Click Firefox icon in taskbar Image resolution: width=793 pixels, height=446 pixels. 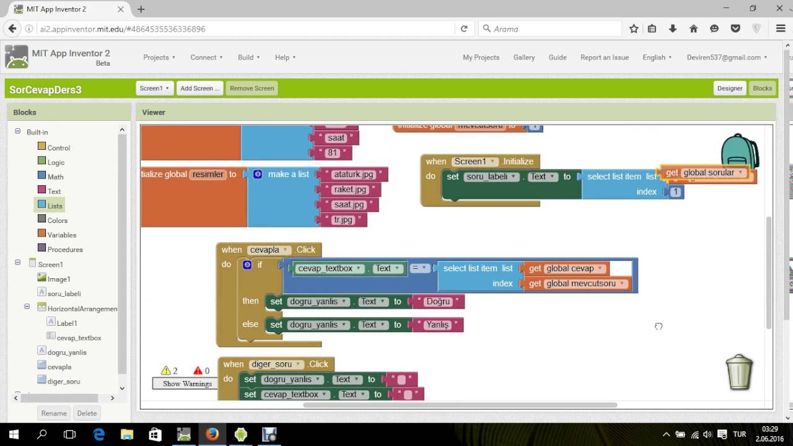(x=212, y=434)
